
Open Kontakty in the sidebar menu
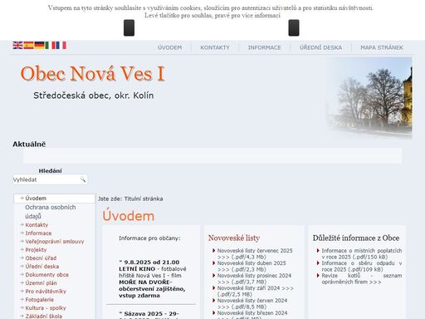coord(37,225)
